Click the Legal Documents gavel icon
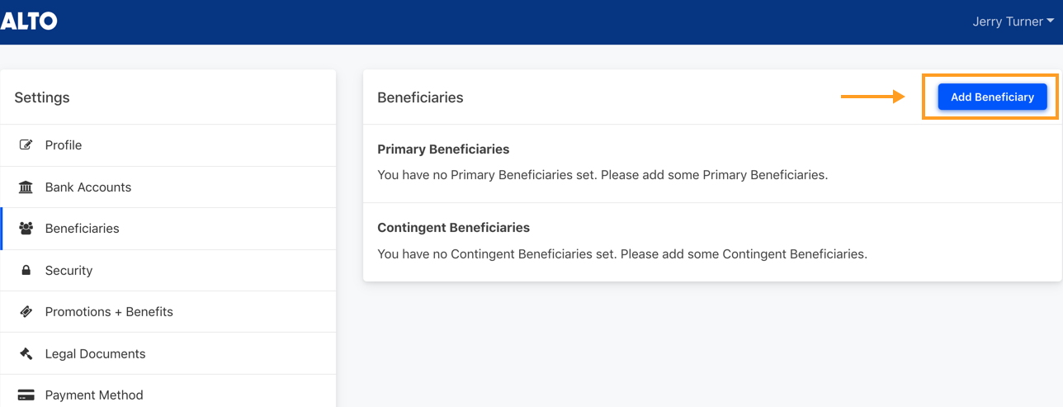Viewport: 1063px width, 407px height. (26, 354)
